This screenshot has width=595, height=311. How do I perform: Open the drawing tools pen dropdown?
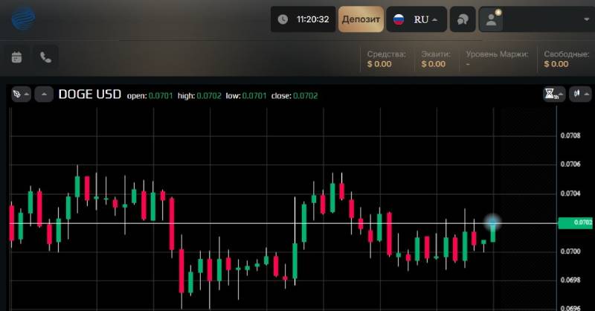[21, 94]
